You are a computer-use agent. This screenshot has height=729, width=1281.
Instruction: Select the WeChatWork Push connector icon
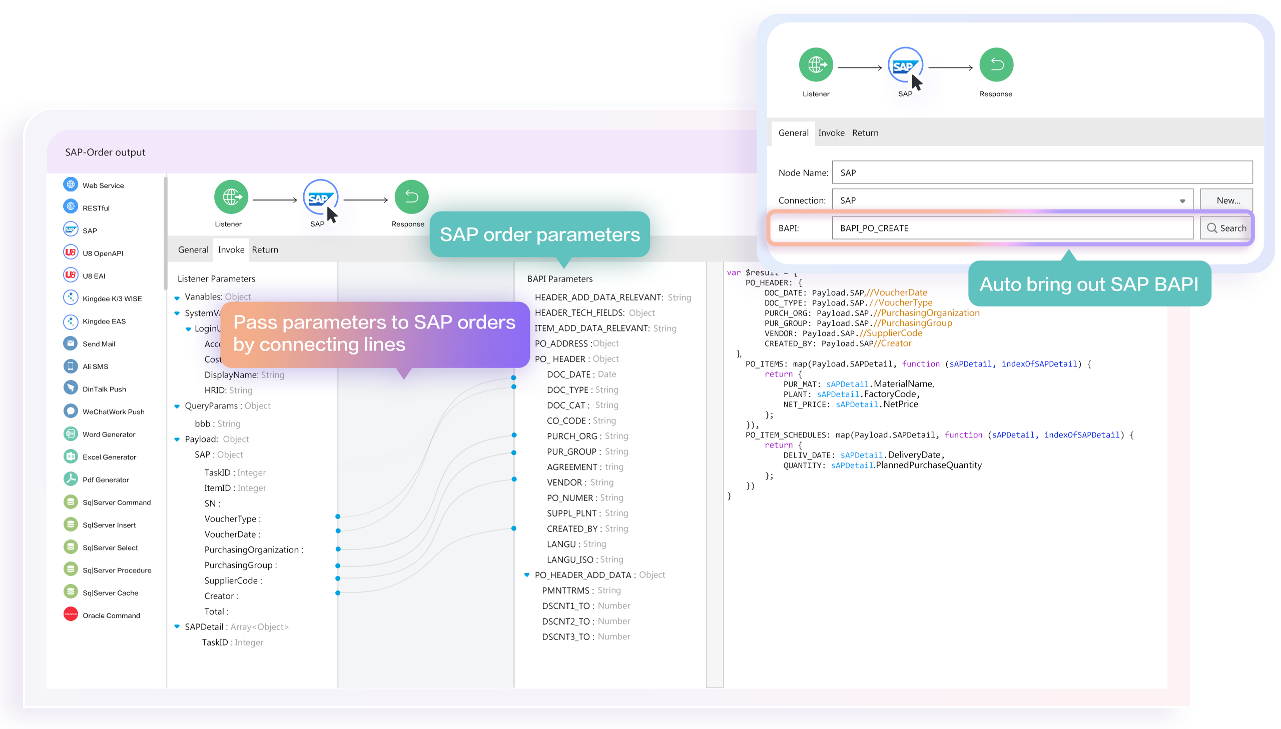71,411
